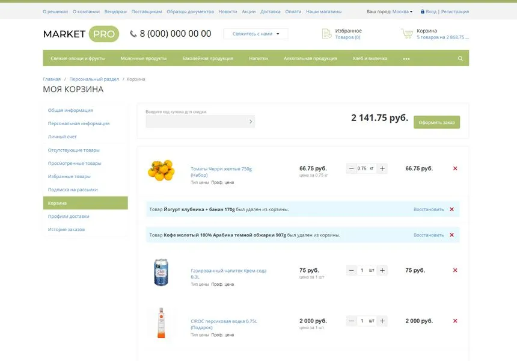The width and height of the screenshot is (517, 361).
Task: Remove Томаты Черри желтые with the red X
Action: [x=455, y=168]
